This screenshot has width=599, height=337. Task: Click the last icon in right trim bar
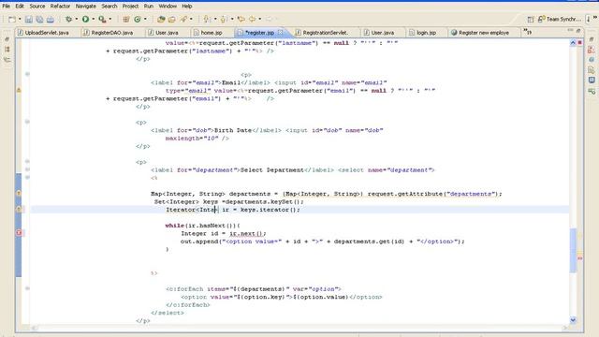tap(592, 91)
